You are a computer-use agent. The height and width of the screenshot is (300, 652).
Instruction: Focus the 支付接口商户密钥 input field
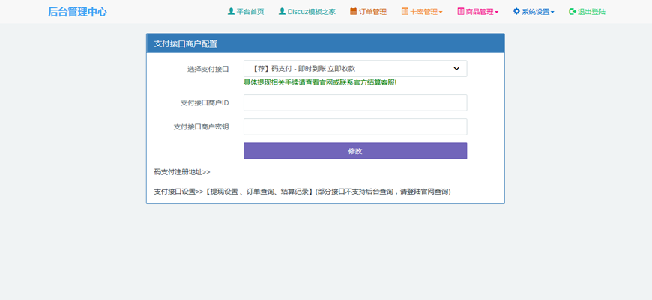point(355,127)
